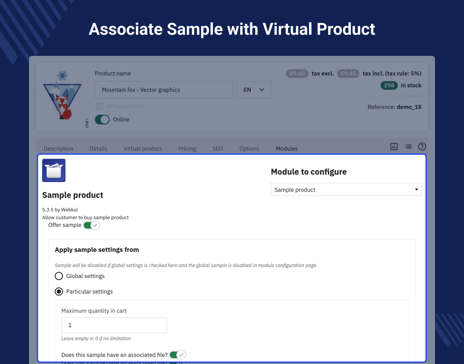Click the Sample product heading
The height and width of the screenshot is (364, 464).
click(x=72, y=195)
